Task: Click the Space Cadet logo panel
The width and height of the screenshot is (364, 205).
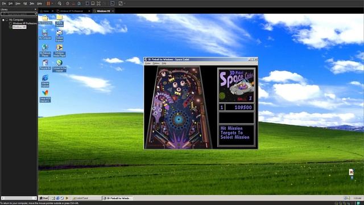Action: (237, 85)
